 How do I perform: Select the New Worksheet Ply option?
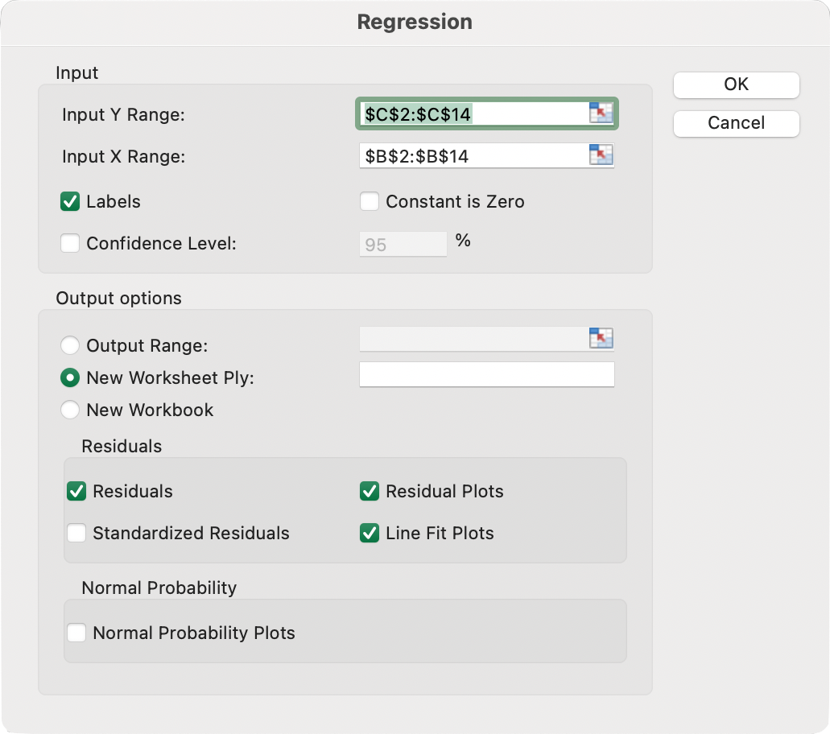point(70,377)
